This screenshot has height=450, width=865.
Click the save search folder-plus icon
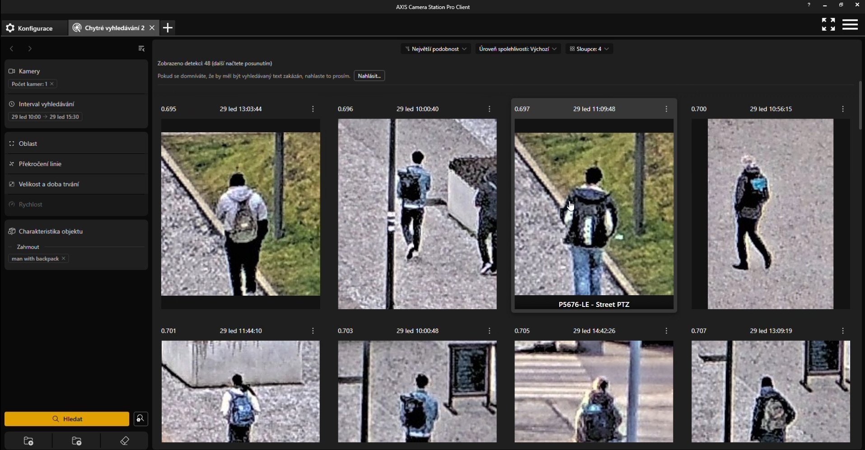[28, 441]
